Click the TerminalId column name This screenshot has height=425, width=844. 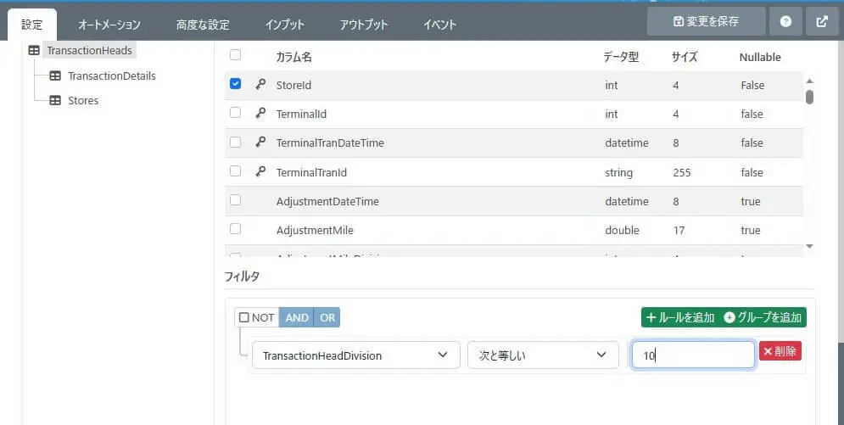[301, 114]
